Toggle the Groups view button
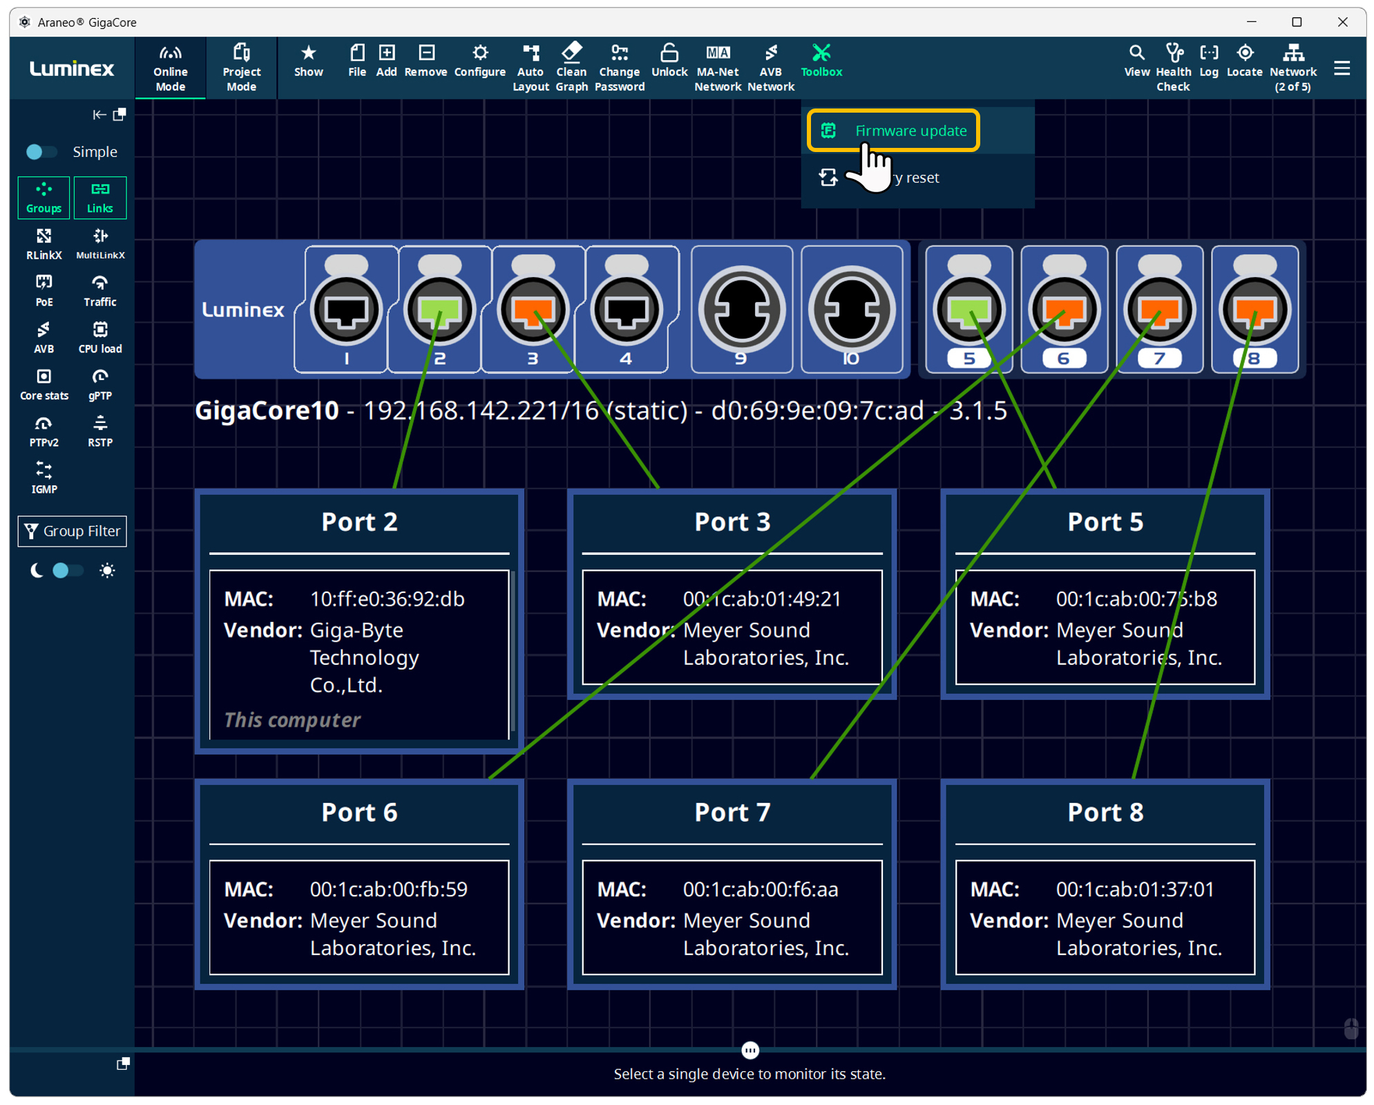 pyautogui.click(x=44, y=198)
